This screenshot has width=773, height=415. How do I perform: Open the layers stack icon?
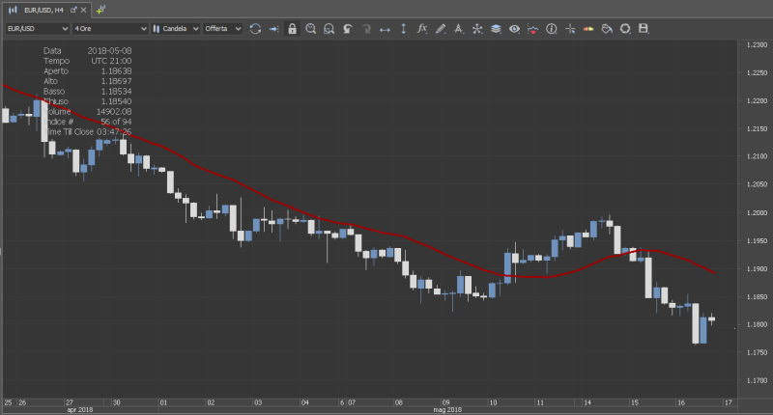click(x=496, y=29)
